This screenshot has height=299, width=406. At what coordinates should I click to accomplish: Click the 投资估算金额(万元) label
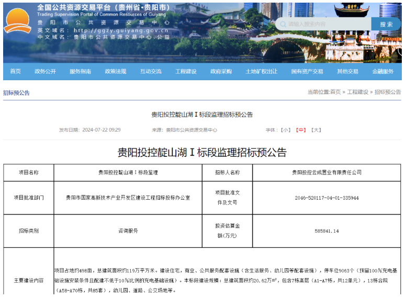click(x=228, y=231)
